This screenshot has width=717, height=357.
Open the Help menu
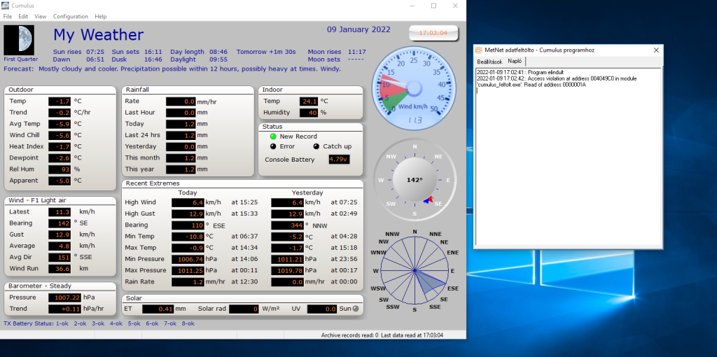[101, 16]
